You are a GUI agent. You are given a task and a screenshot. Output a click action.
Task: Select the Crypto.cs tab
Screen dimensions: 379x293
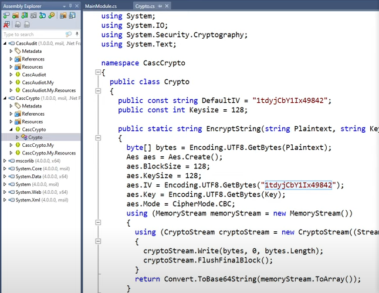coord(145,6)
